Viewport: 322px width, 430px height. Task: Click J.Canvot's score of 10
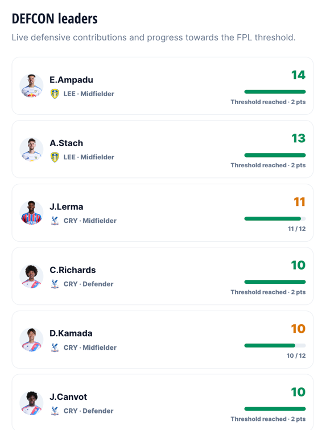click(x=298, y=392)
